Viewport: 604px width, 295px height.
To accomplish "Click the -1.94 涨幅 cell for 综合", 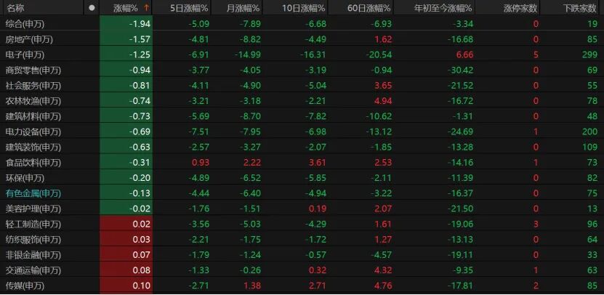I will coord(126,24).
